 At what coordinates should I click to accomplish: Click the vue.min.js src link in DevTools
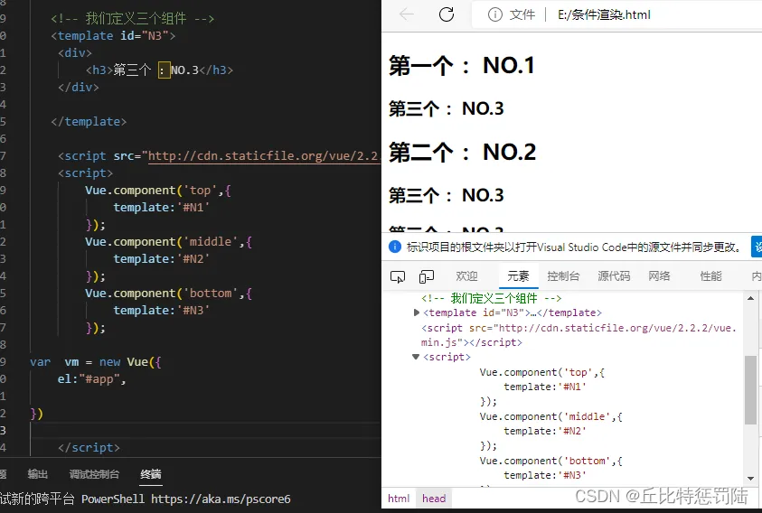pyautogui.click(x=579, y=335)
